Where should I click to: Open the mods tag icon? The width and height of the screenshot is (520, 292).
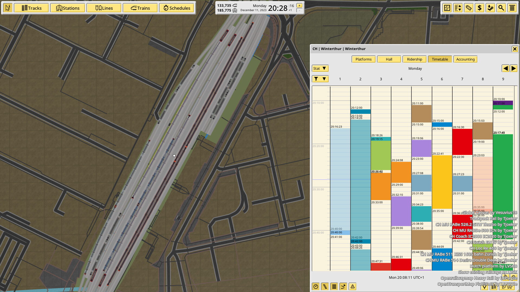(x=469, y=8)
